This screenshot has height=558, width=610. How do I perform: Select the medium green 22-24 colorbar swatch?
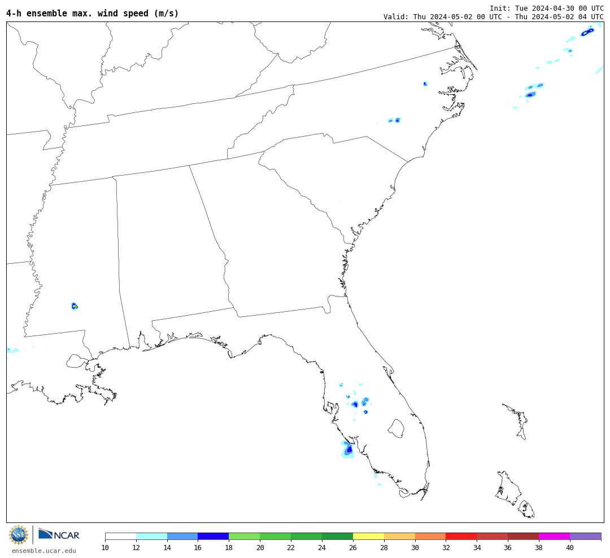coord(307,537)
